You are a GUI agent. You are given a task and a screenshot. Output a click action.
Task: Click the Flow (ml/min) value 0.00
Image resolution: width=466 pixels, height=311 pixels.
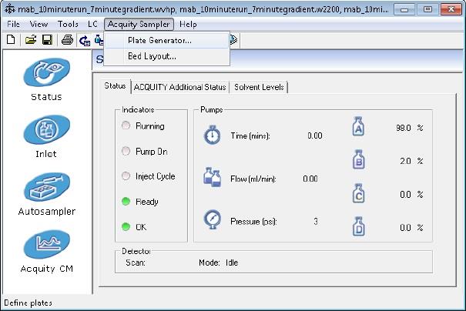click(x=310, y=179)
